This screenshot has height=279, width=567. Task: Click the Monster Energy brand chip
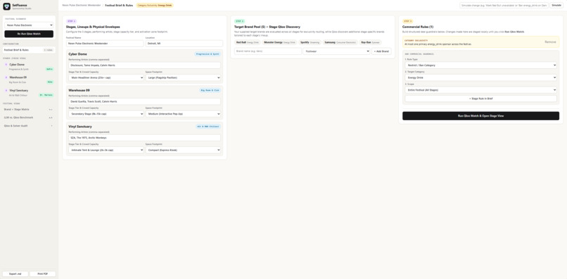(x=279, y=42)
